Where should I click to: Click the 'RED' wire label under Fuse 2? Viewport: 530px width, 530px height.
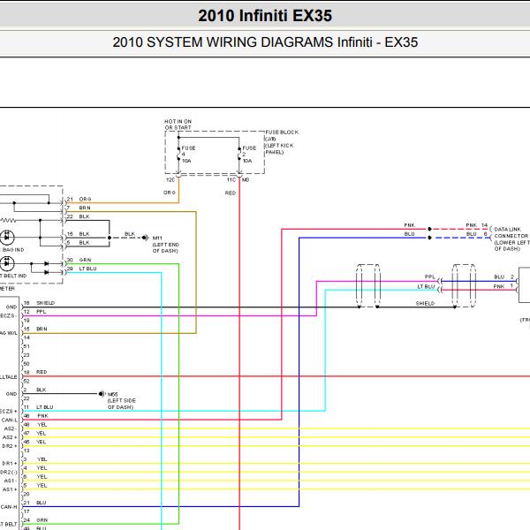pos(231,193)
